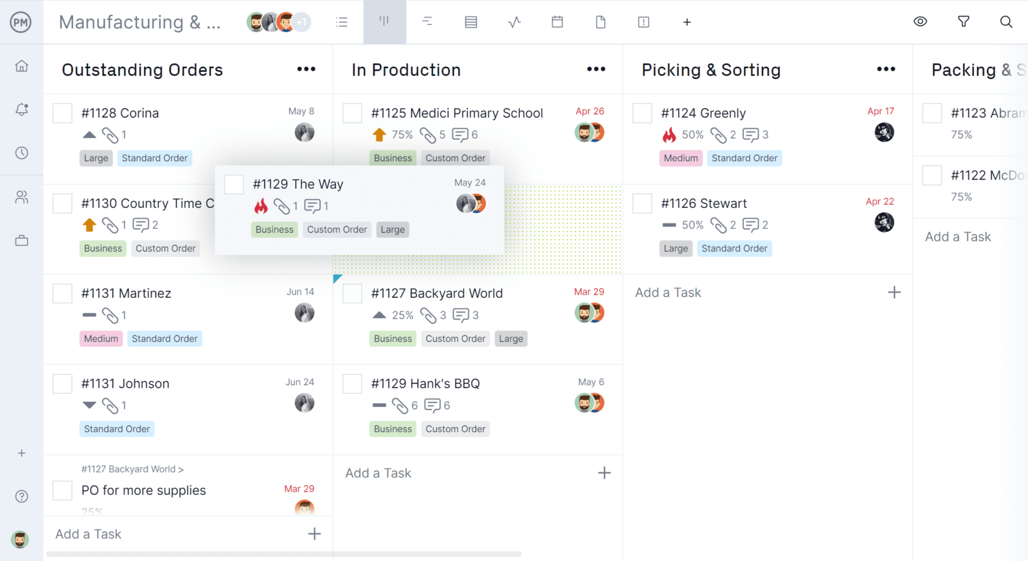Open the Activity chart view
Screen dimensions: 1028x561
coord(513,21)
